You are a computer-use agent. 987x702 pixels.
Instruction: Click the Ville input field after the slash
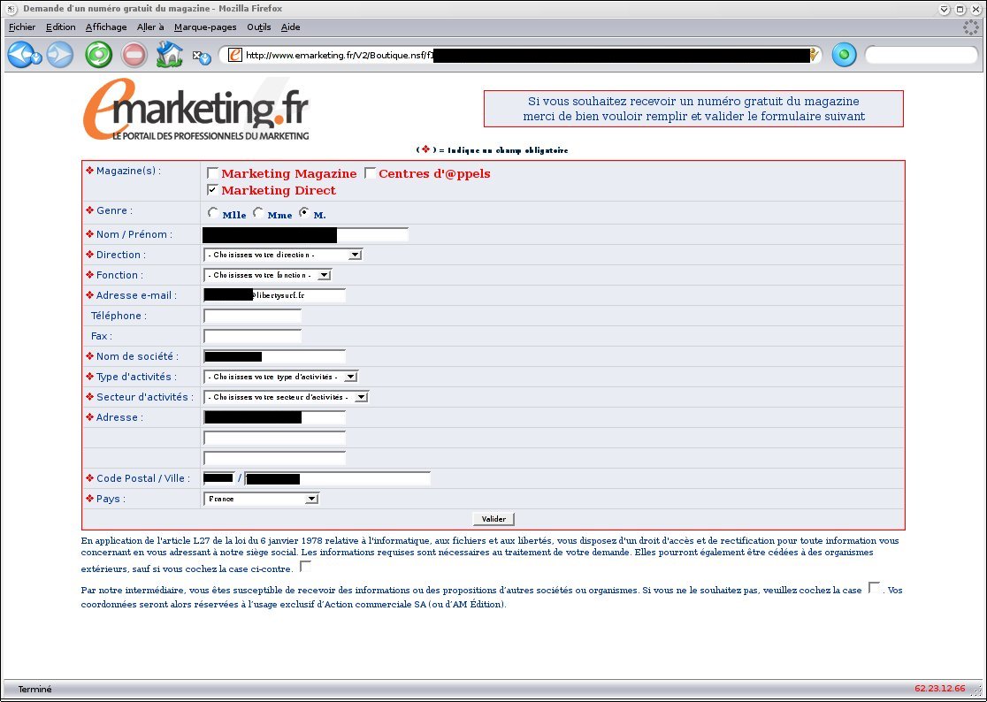point(337,478)
